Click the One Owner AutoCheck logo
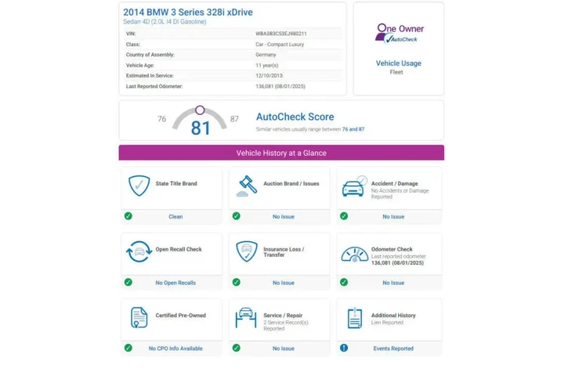This screenshot has height=376, width=564. coord(399,34)
